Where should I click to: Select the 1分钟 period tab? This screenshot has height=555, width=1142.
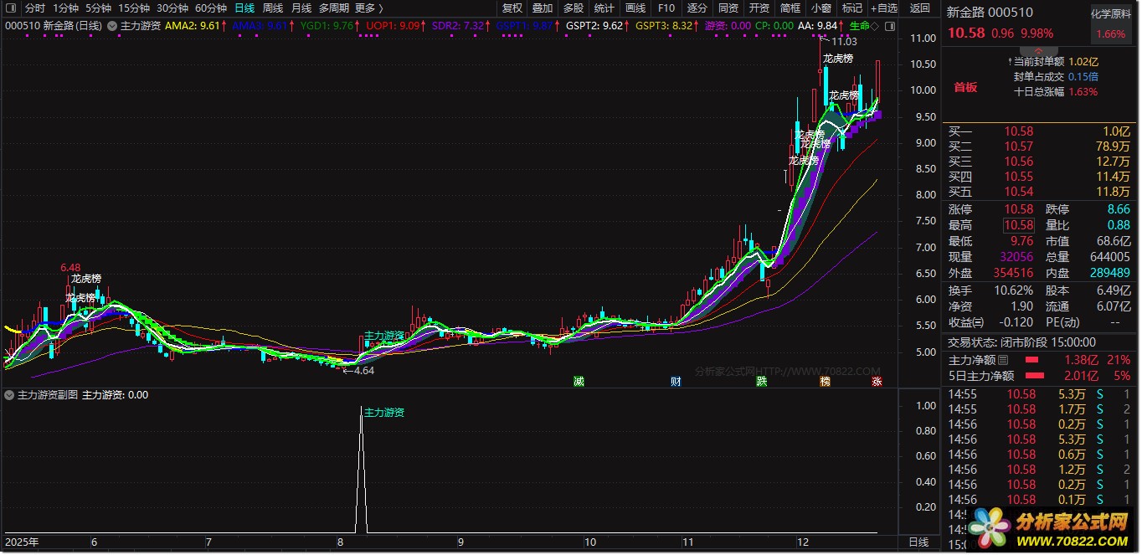tap(66, 8)
